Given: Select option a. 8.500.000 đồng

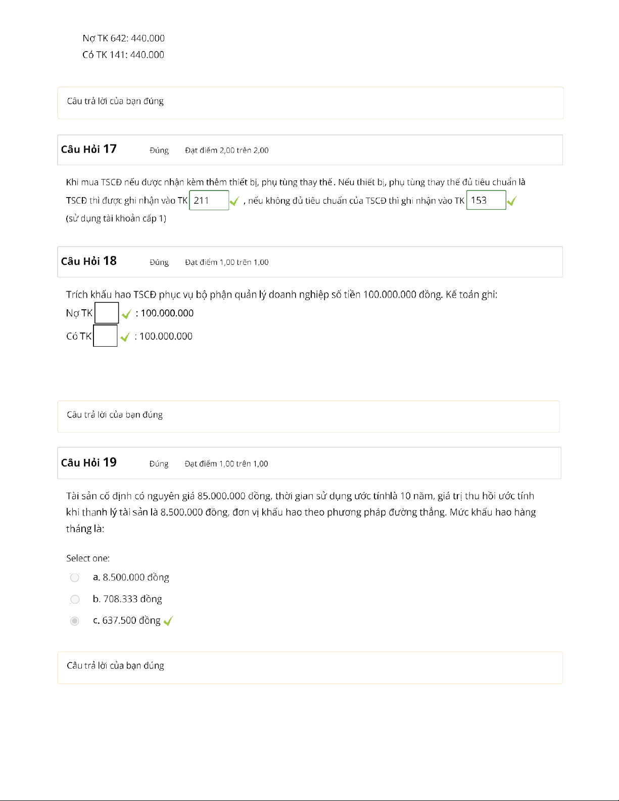Looking at the screenshot, I should (75, 578).
